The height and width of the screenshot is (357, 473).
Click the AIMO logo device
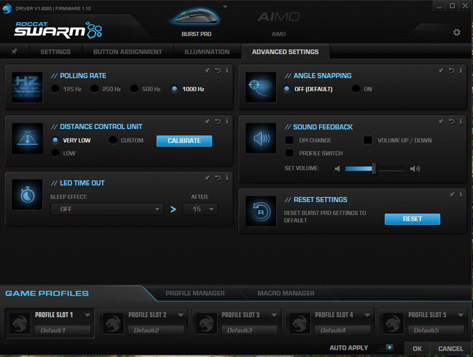[279, 17]
